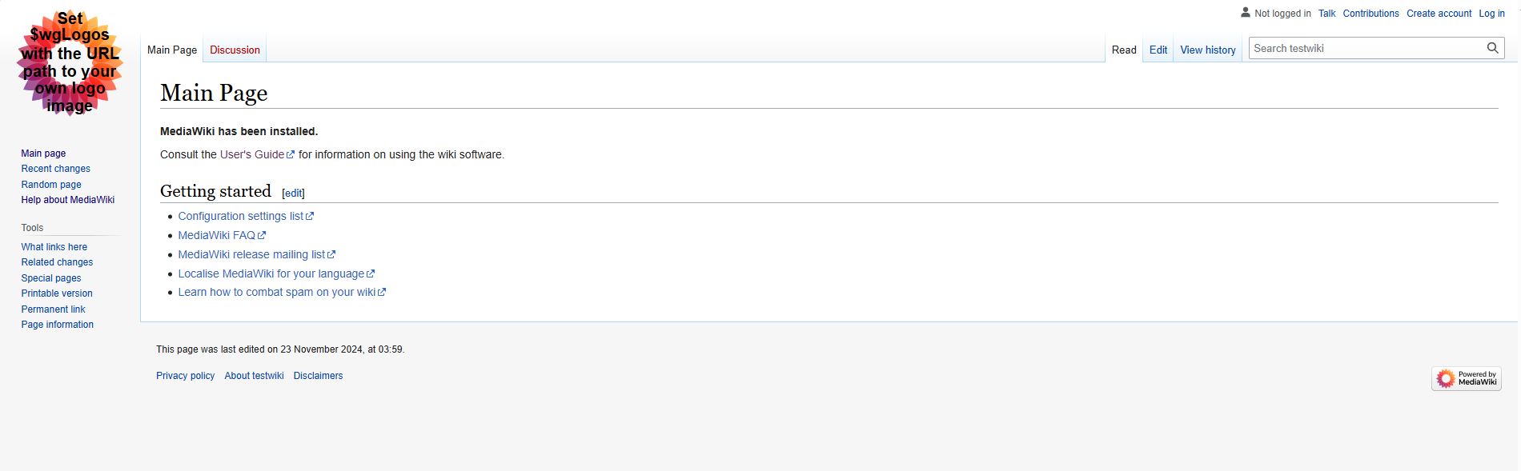Open the Log in link

[x=1491, y=14]
